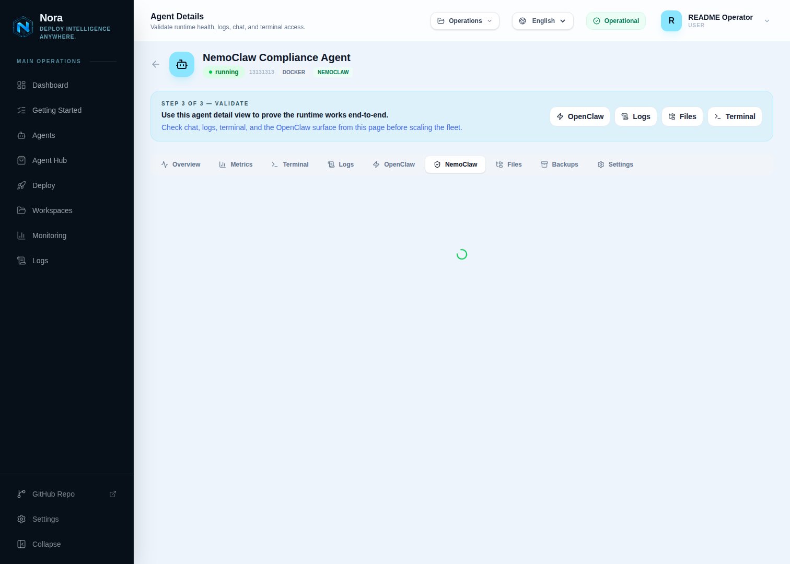Click the DOCKER label

tap(294, 72)
